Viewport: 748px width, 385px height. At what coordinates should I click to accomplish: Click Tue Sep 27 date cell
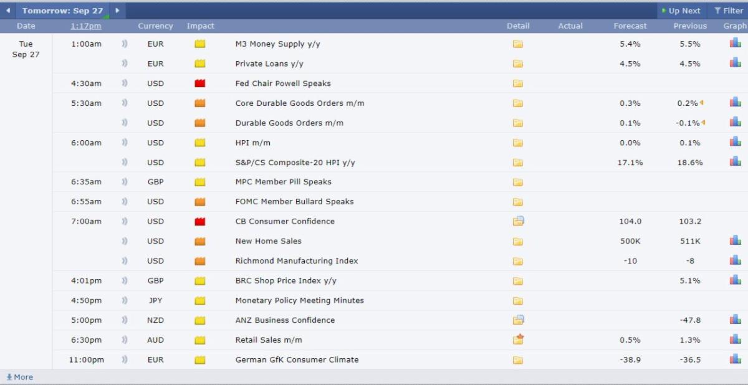click(26, 49)
